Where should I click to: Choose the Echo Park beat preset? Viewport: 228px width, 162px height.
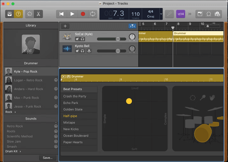pyautogui.click(x=79, y=103)
